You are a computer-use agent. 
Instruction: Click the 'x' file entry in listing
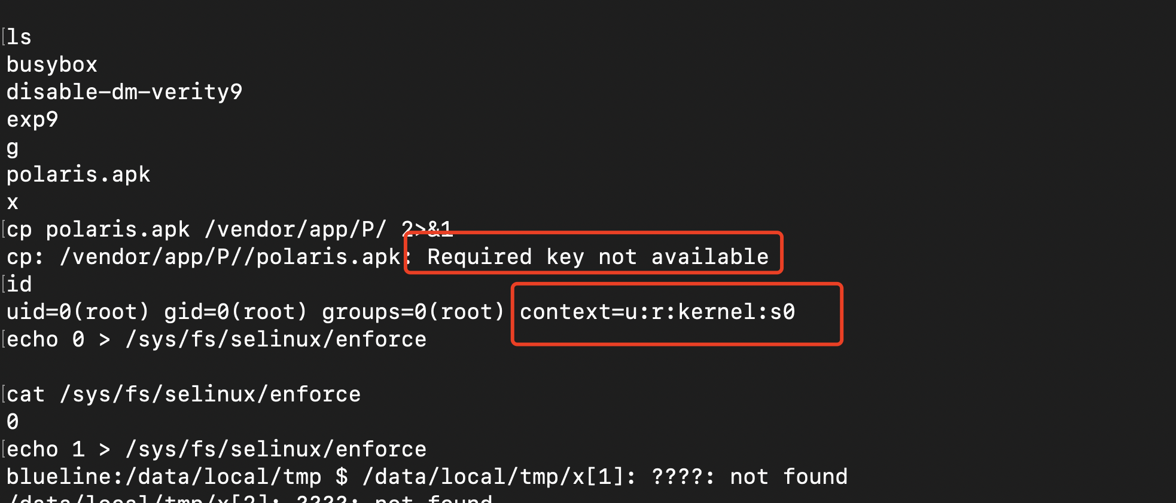[x=13, y=202]
